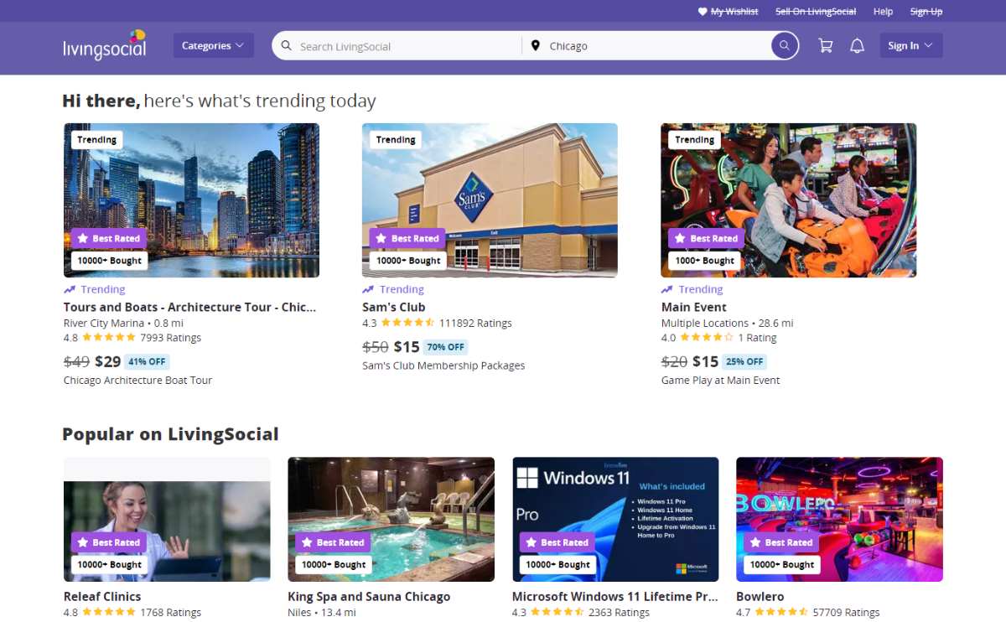Screen dimensions: 1006x622
Task: Open the Releaf Clinics thumbnail
Action: pos(167,519)
